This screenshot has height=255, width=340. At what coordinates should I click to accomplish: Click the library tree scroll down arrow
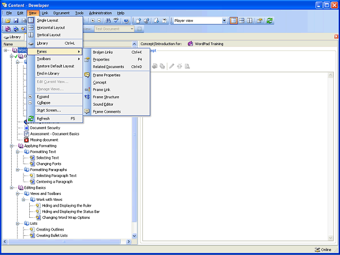[x=134, y=236]
